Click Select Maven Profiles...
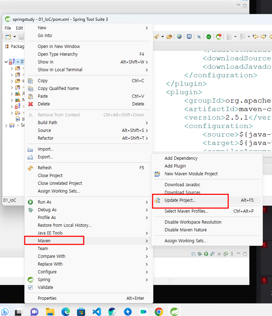Screen dimensions: 272x316 (187, 211)
